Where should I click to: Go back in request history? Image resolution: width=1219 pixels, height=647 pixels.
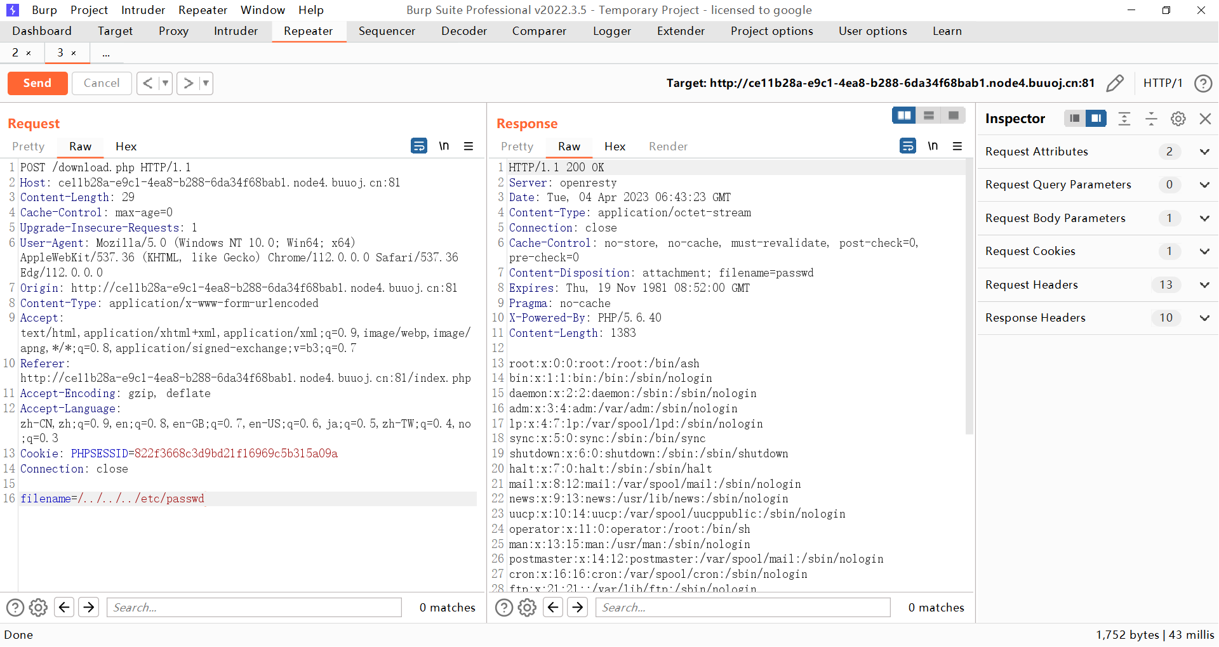(147, 83)
